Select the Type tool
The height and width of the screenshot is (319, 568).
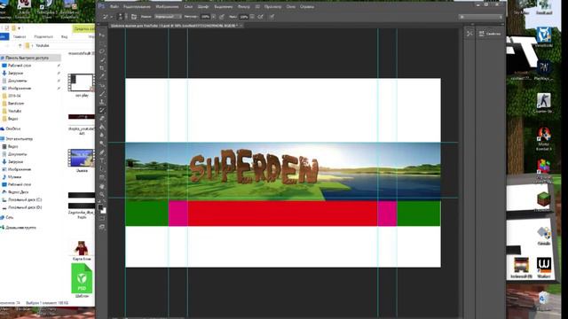pyautogui.click(x=102, y=160)
